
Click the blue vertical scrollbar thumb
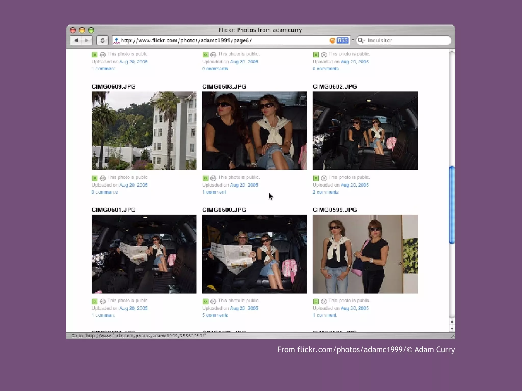452,205
